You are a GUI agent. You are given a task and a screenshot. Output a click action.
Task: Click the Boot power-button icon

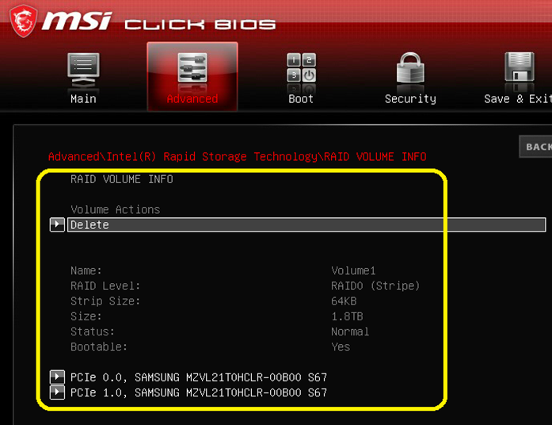click(301, 68)
